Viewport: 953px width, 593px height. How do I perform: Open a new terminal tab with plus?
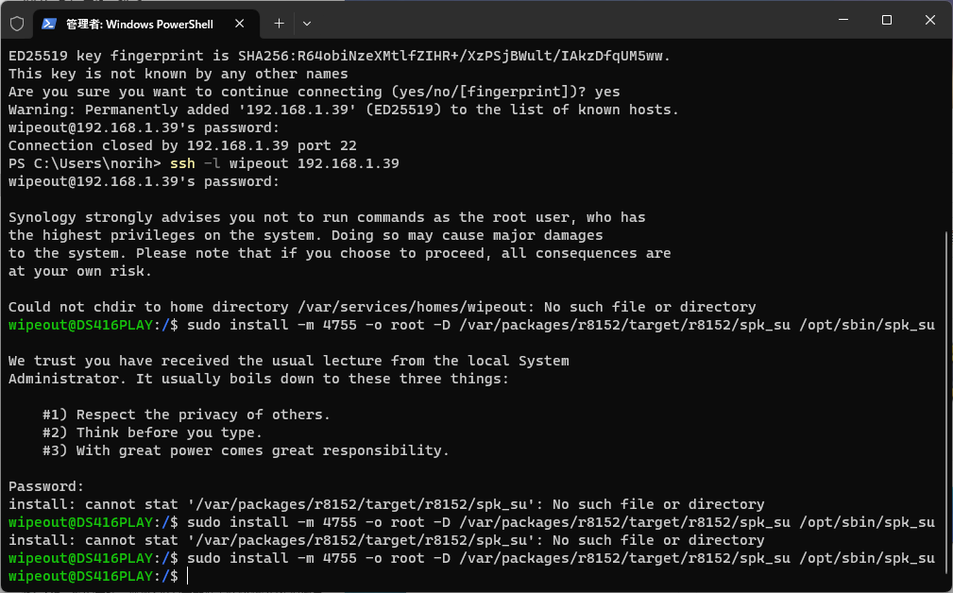click(279, 24)
